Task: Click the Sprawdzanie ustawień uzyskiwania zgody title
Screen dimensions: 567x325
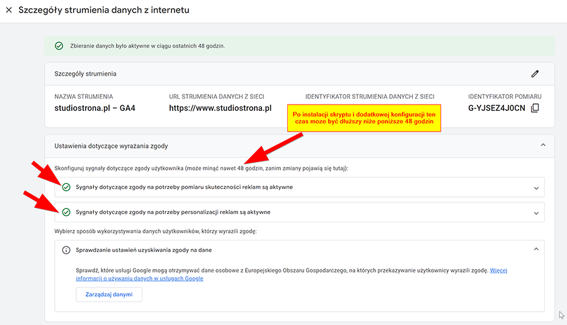Action: point(144,250)
